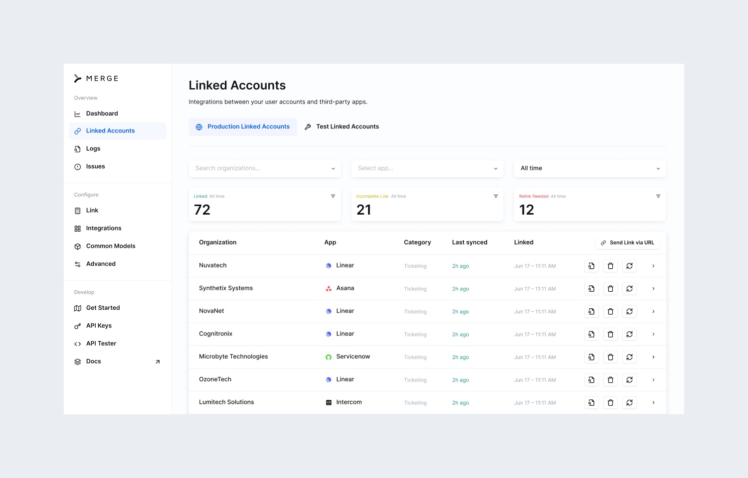
Task: Switch to the Test Linked Accounts tab
Action: coord(342,127)
